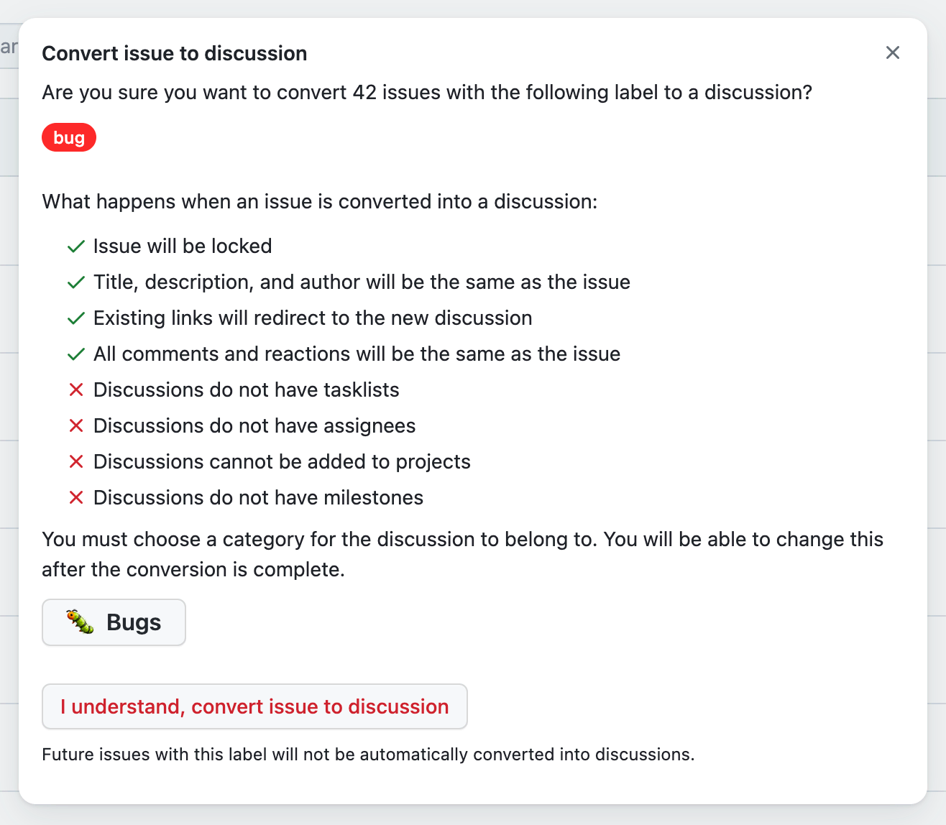Click the red X next to Discussions do not have milestones
This screenshot has width=946, height=825.
coord(76,497)
